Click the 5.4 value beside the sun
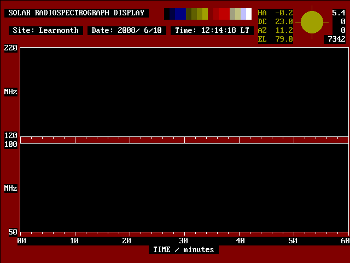 tap(339, 13)
